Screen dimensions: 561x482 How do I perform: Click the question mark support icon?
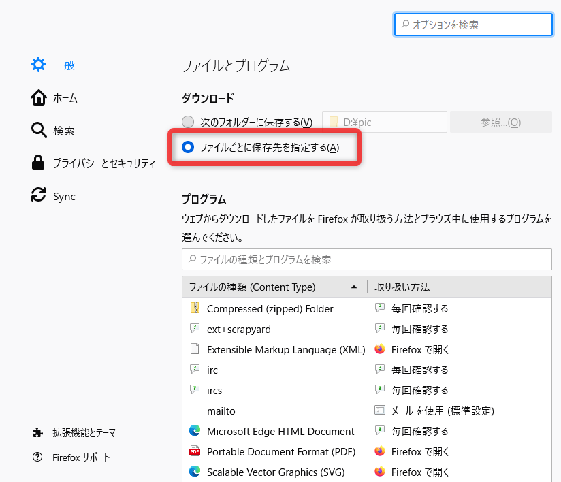pos(37,457)
